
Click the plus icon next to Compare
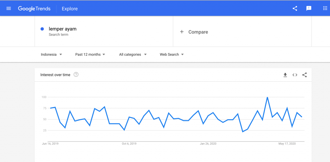point(182,32)
